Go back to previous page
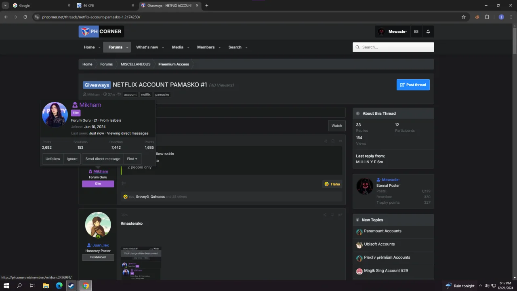517x291 pixels. [x=6, y=17]
